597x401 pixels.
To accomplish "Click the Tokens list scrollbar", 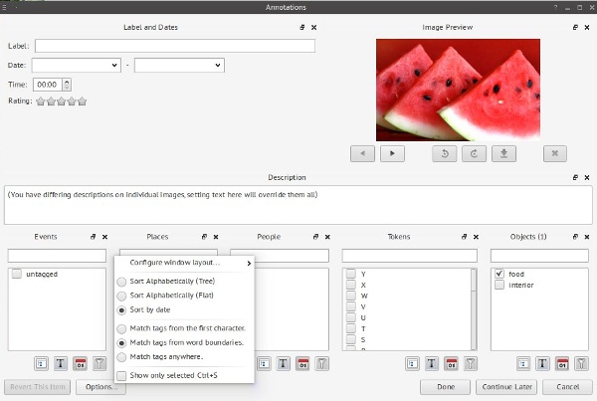I will [x=474, y=308].
